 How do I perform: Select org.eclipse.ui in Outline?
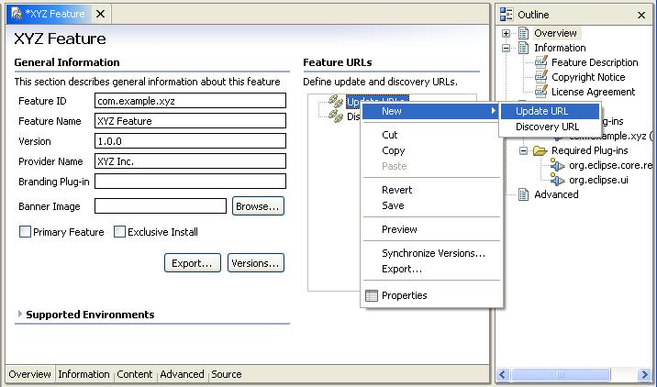point(598,180)
